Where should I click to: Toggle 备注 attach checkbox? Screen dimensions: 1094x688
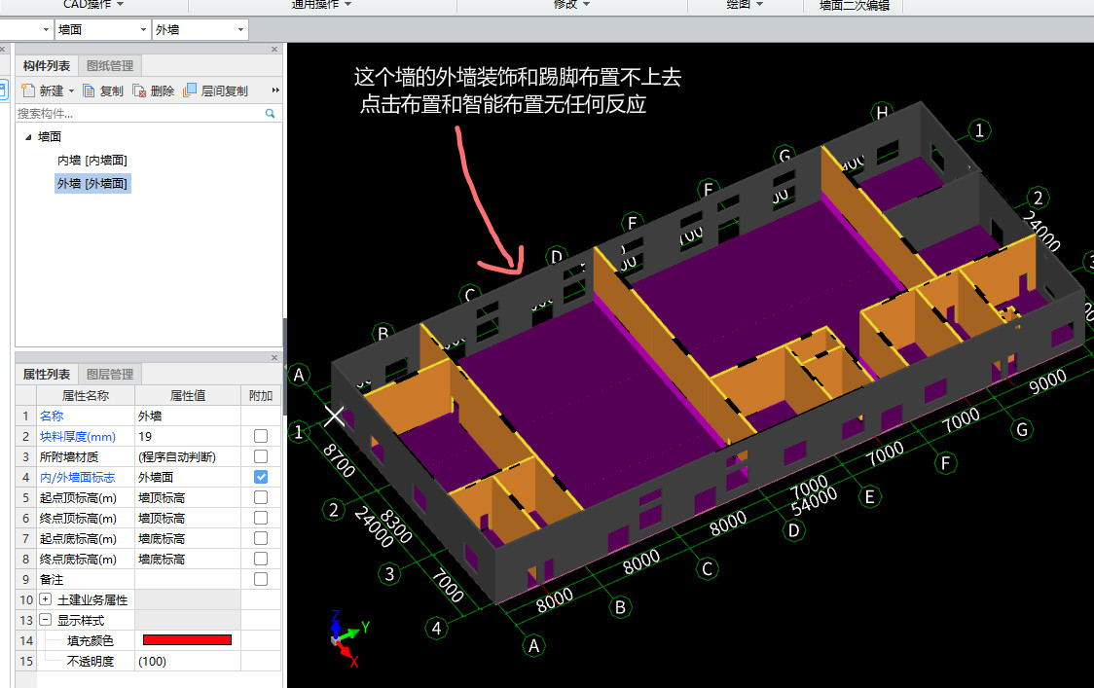coord(261,579)
